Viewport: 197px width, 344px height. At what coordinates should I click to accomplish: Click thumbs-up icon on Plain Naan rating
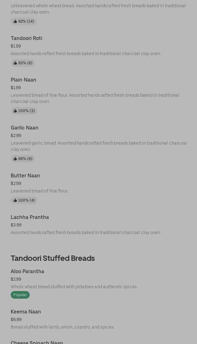(x=15, y=111)
